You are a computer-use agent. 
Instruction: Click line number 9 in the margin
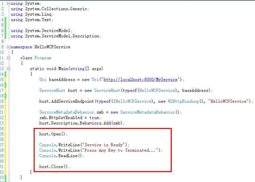(2, 47)
